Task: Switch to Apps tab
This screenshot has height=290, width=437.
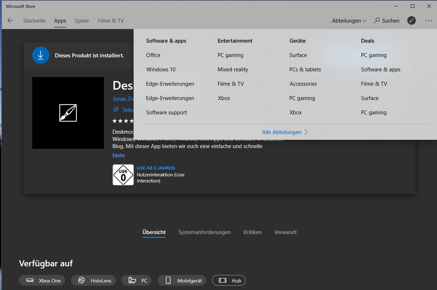Action: 60,21
